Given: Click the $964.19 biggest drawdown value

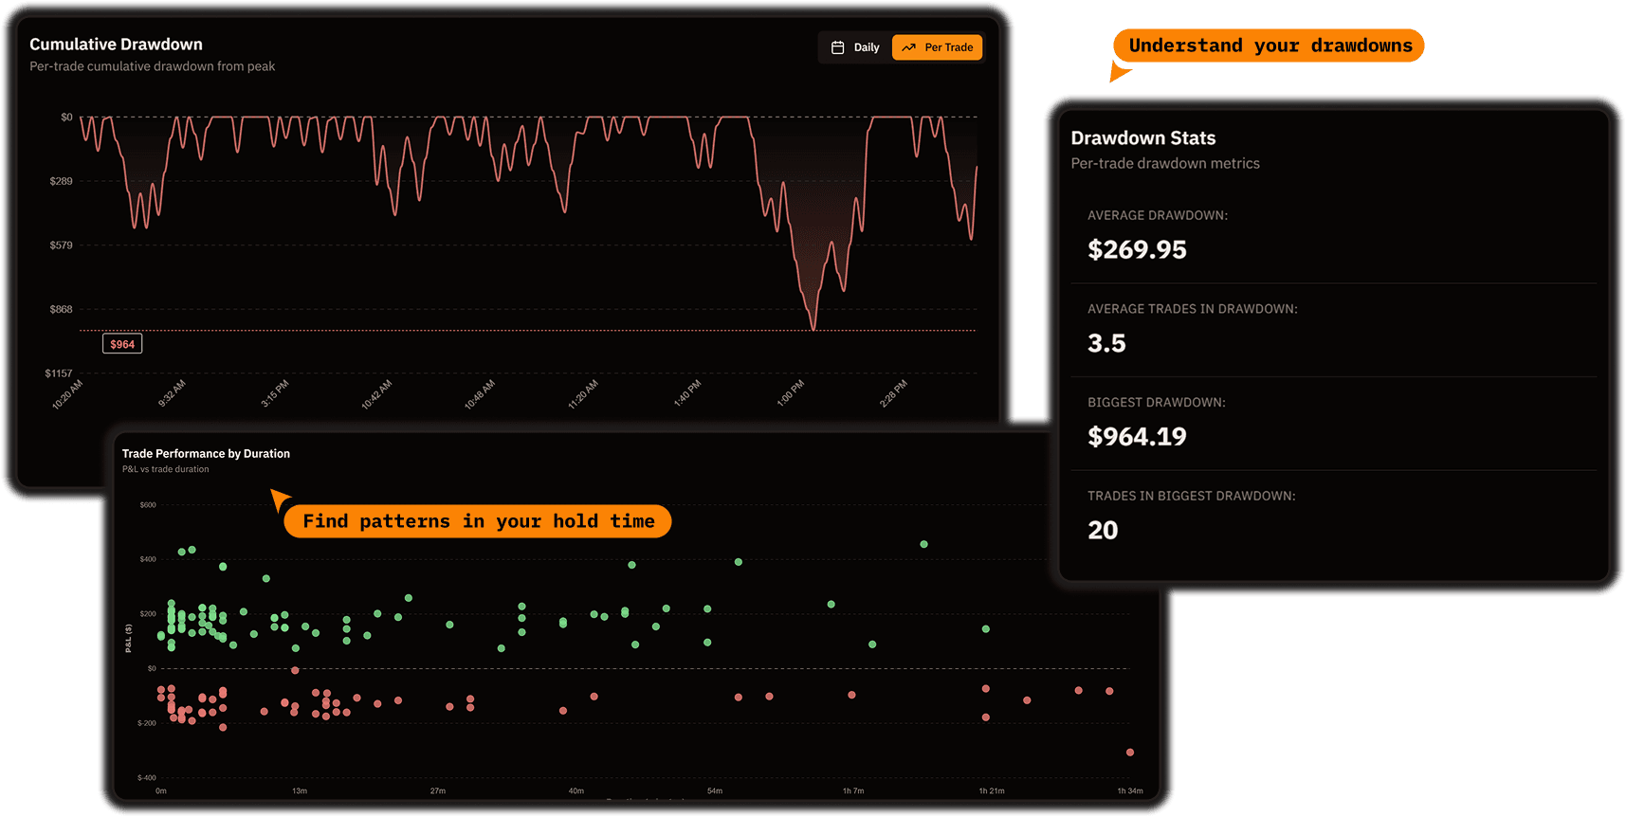Looking at the screenshot, I should pyautogui.click(x=1137, y=437).
